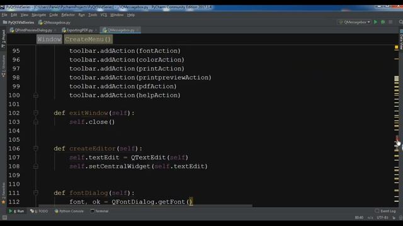Click setCentralWidget on line 108
The image size is (403, 226).
(x=119, y=166)
